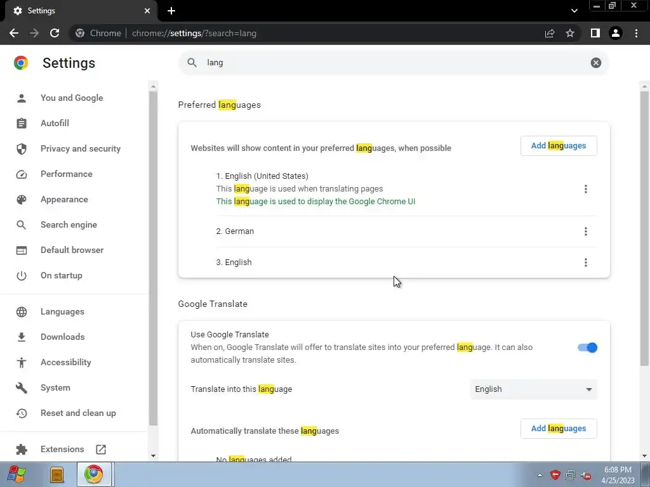Click the "2. German" language row text

point(235,231)
